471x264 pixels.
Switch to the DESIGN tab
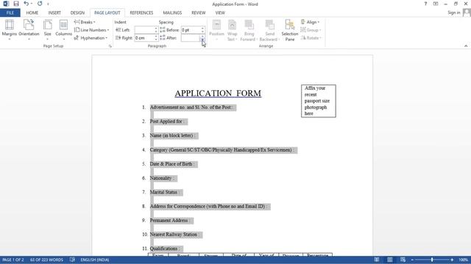77,13
